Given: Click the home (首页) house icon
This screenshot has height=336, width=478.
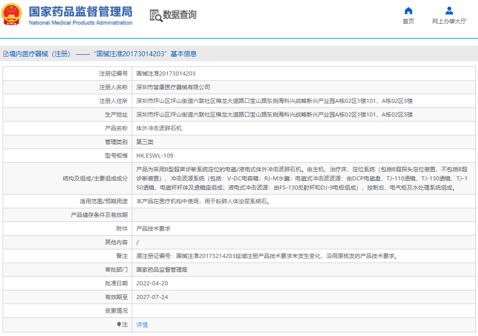Looking at the screenshot, I should click(408, 11).
